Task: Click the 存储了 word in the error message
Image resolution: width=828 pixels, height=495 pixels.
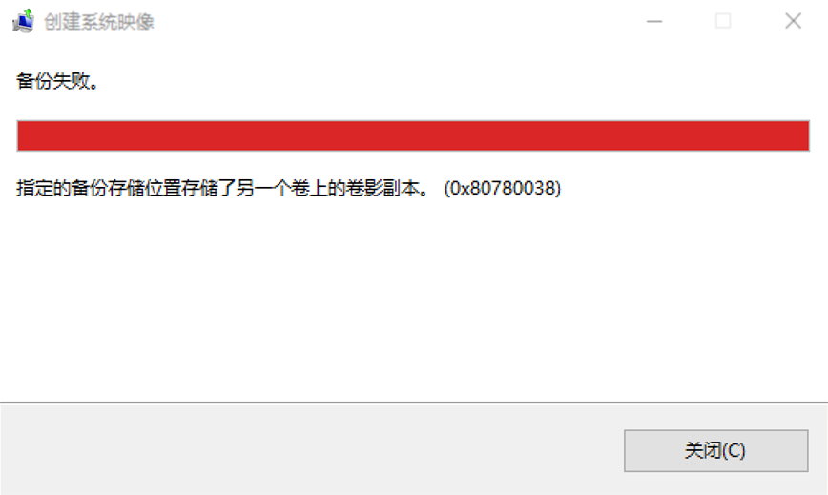Action: pyautogui.click(x=208, y=188)
